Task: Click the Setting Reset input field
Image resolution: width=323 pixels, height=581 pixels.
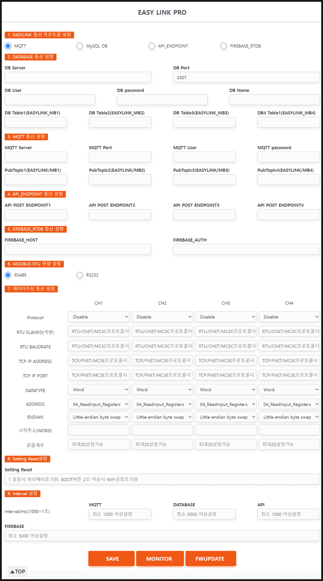Action: click(162, 479)
